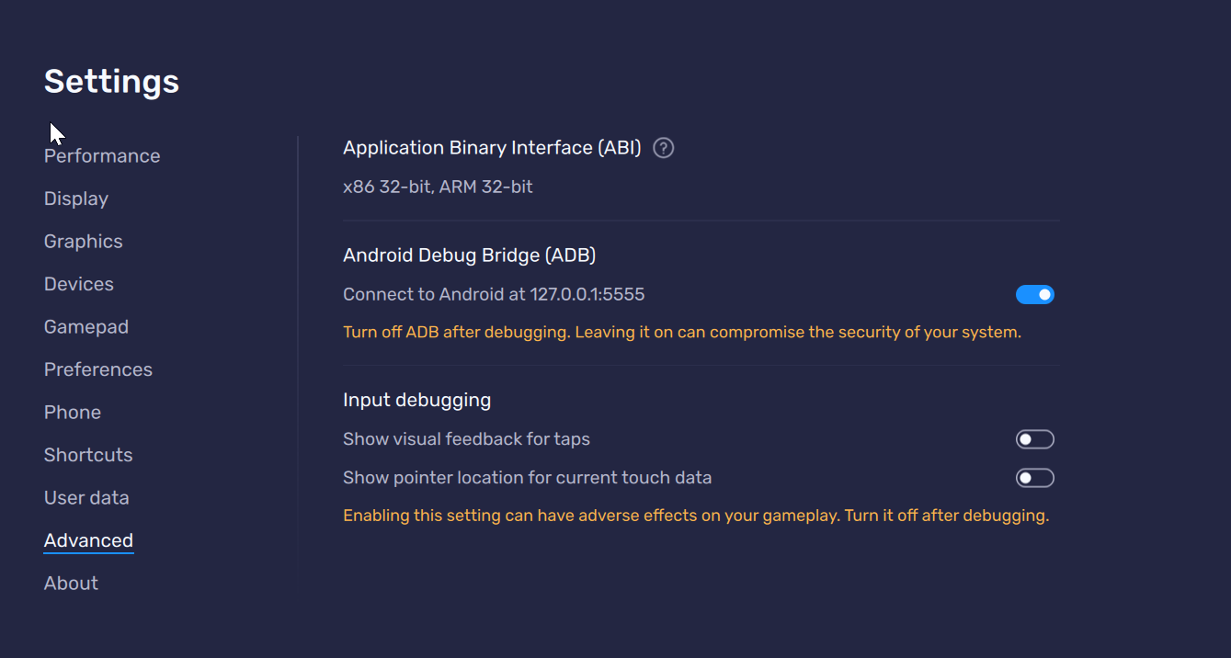Screen dimensions: 1231x658
Task: Open Gamepad configuration settings
Action: click(85, 326)
